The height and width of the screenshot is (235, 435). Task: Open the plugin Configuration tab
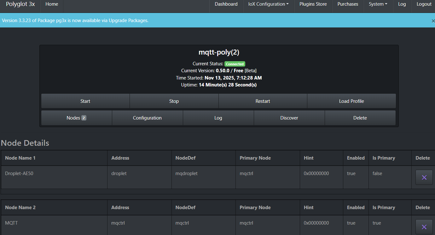147,118
